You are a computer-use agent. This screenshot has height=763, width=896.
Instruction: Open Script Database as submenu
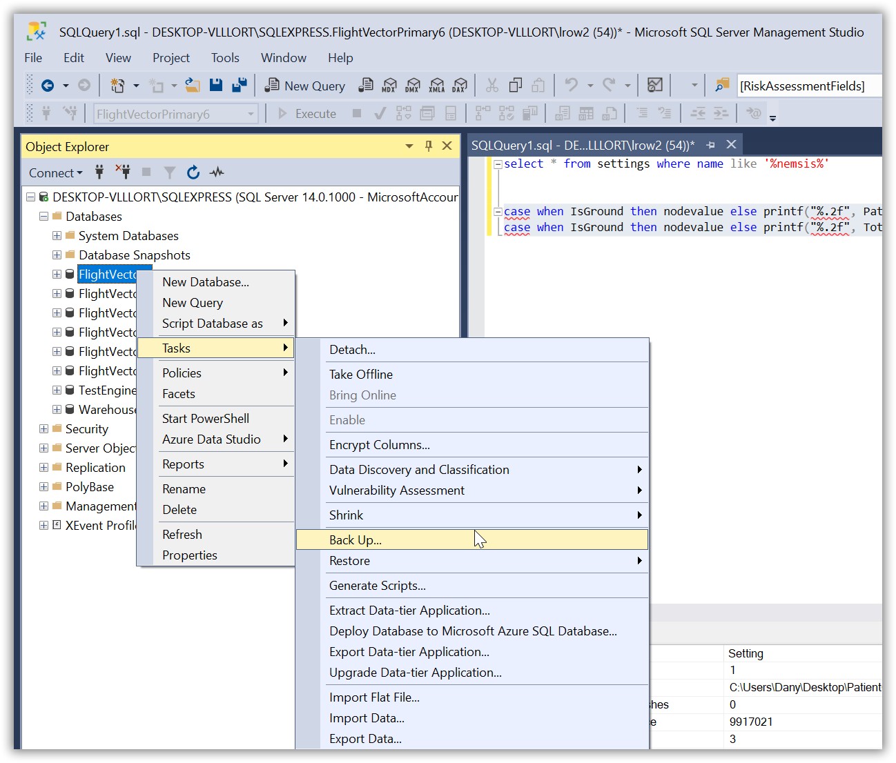coord(216,323)
